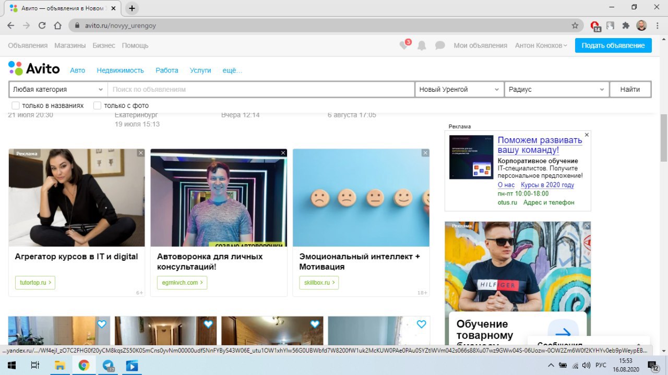The width and height of the screenshot is (668, 375).
Task: Open Chrome three-dot menu
Action: click(657, 25)
